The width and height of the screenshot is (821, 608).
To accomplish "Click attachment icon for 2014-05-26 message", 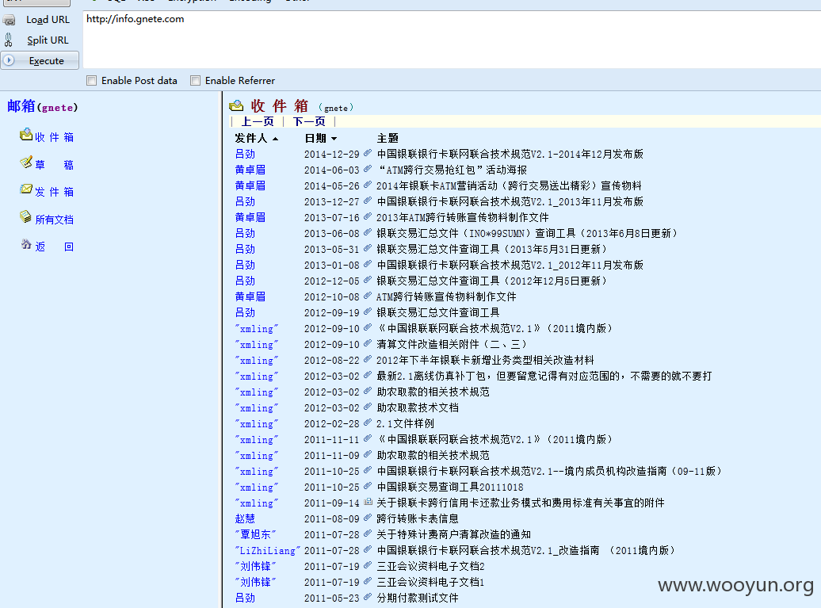I will (x=368, y=185).
